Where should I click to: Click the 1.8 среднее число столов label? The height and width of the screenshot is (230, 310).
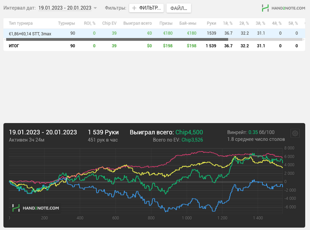point(256,139)
